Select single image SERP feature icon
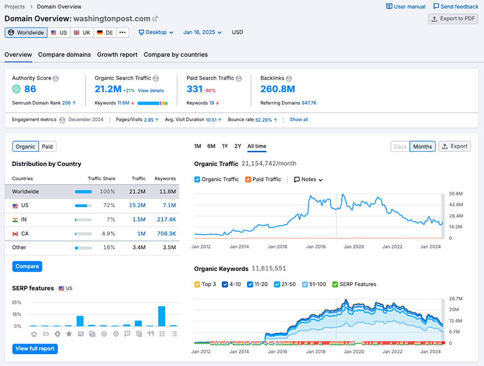Image resolution: width=484 pixels, height=366 pixels. pyautogui.click(x=81, y=334)
